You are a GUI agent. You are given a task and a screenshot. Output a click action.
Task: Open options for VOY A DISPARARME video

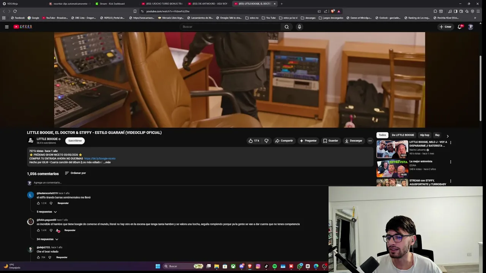click(451, 143)
